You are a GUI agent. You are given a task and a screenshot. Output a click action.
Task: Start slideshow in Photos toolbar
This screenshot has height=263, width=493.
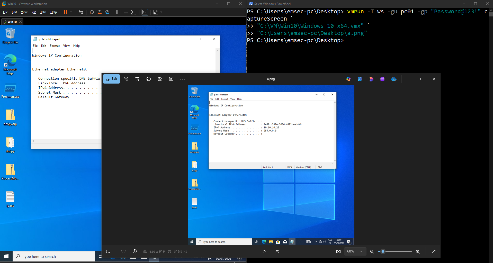(x=171, y=79)
